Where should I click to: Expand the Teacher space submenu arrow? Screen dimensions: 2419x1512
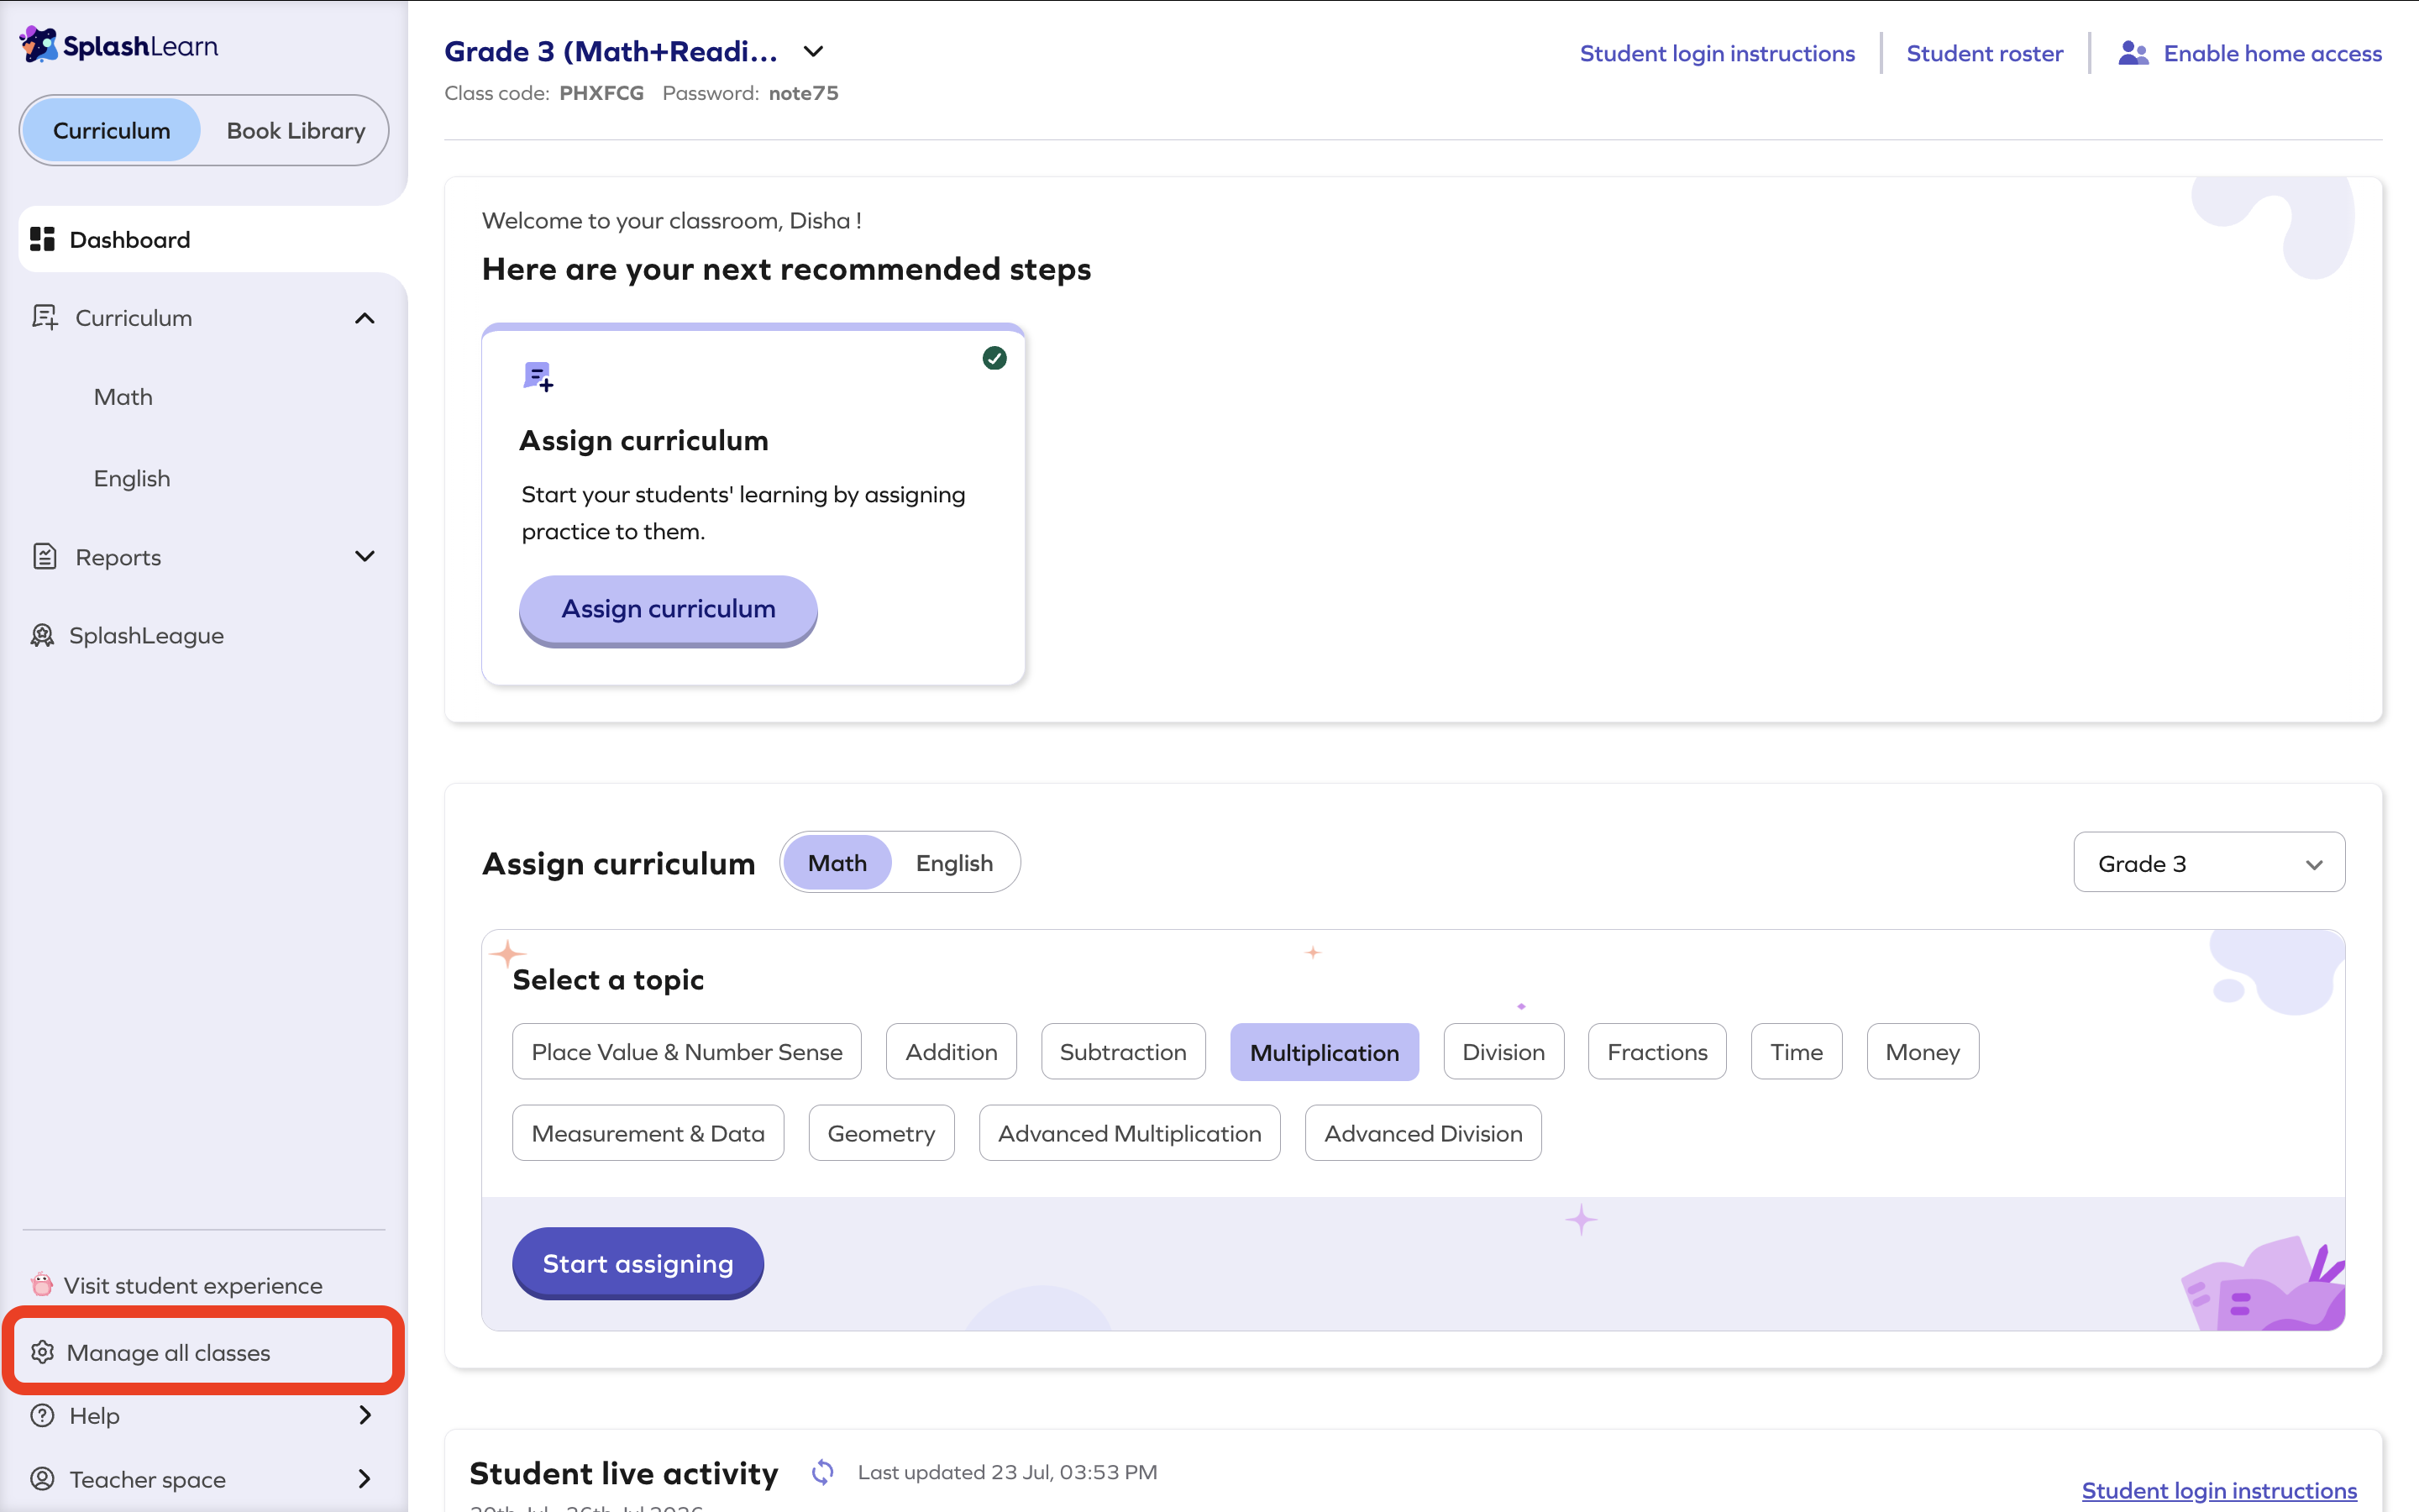(365, 1478)
